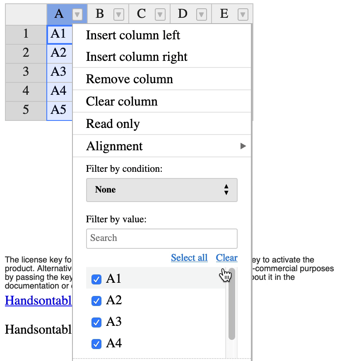Open column E's dropdown menu arrow
Viewport: 337px width, 361px height.
point(242,14)
